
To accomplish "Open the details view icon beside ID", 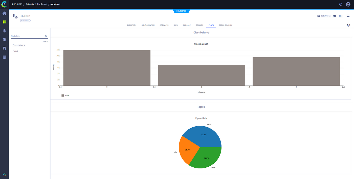I will click(x=335, y=16).
